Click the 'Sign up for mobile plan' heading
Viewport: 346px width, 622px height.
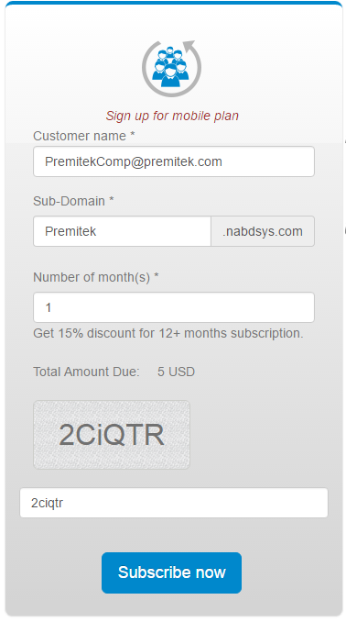coord(172,116)
